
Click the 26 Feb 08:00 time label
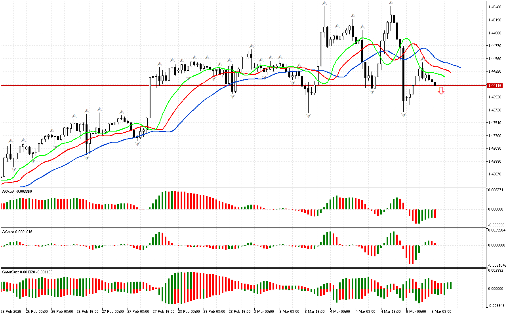(63, 312)
